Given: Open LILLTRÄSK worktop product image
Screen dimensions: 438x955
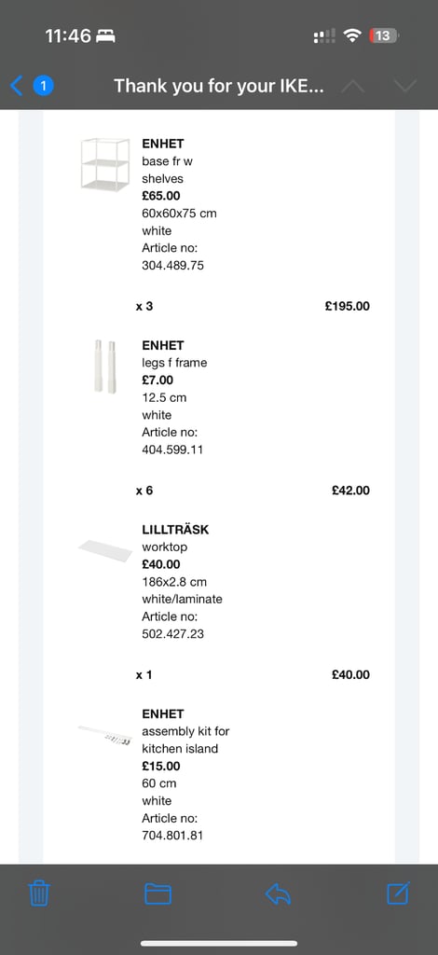Looking at the screenshot, I should click(105, 550).
